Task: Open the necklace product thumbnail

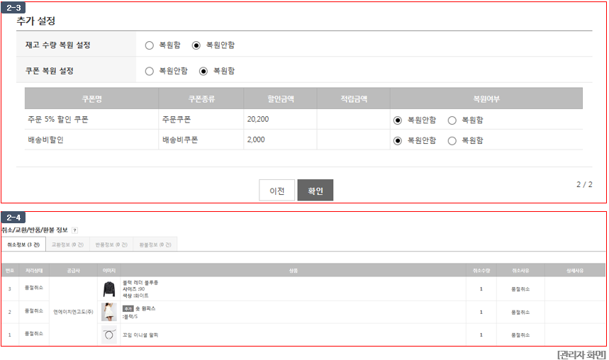Action: coord(109,334)
